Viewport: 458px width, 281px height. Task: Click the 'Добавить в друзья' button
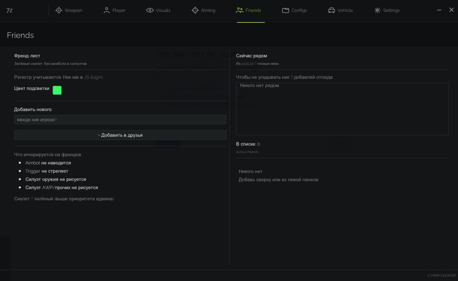tap(120, 135)
